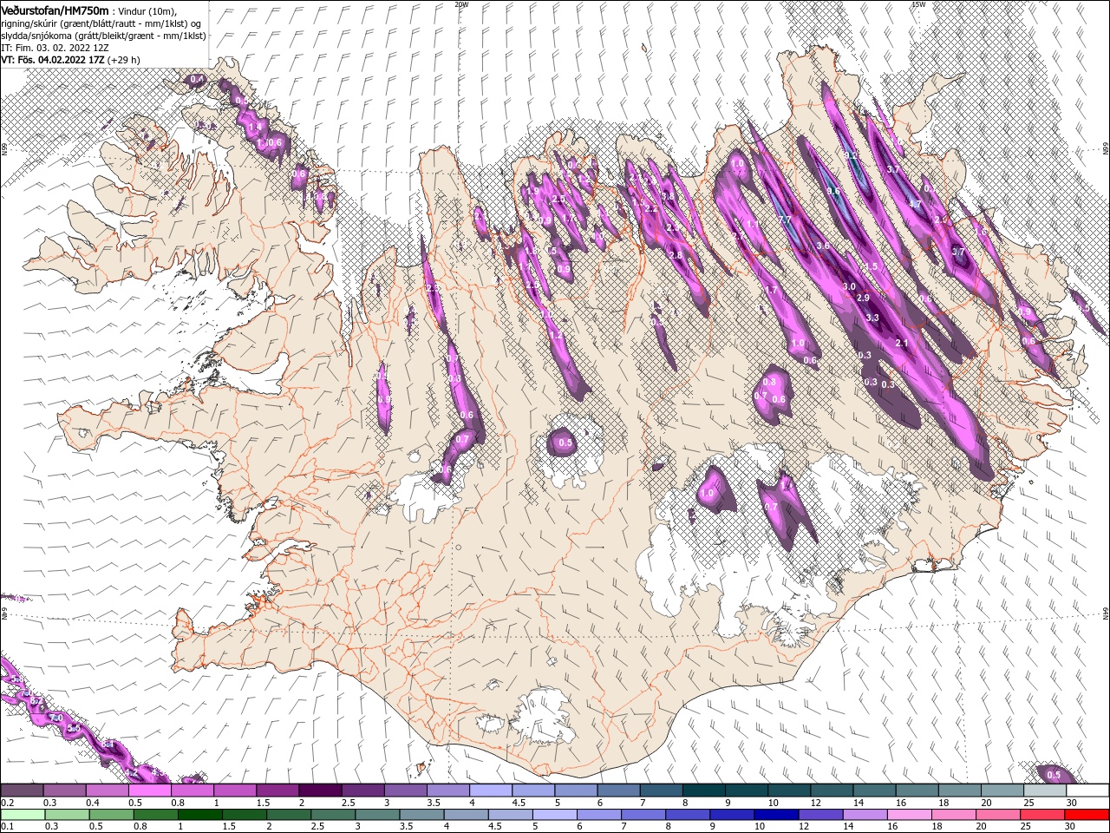Click the 'IT: Fim. 03. 02. 2022 12Z' line

click(x=55, y=48)
